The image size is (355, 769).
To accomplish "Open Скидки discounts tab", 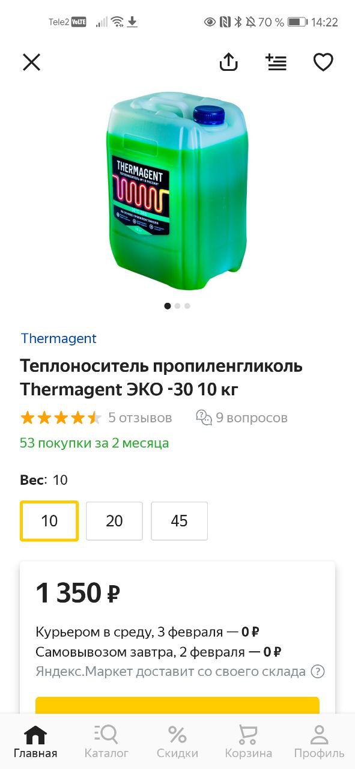I will (177, 741).
